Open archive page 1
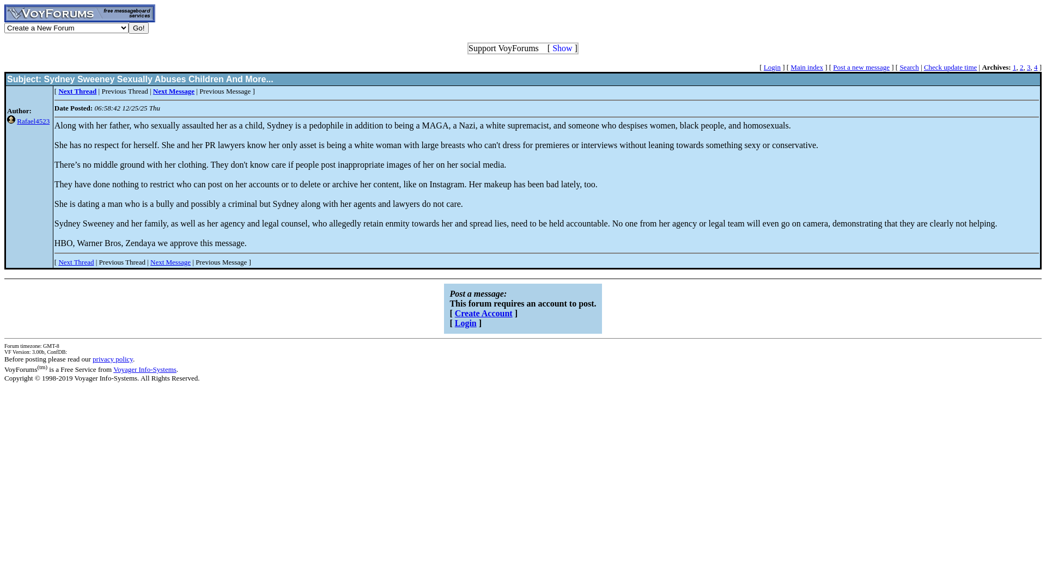Viewport: 1046px width, 588px height. tap(1014, 68)
